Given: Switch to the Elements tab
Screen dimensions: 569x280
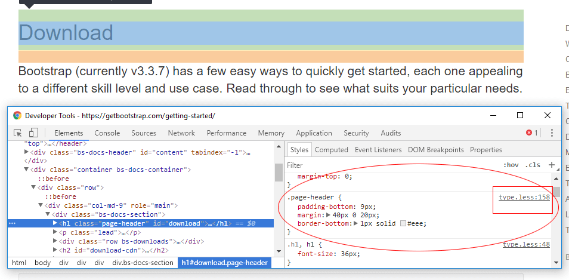Looking at the screenshot, I should pyautogui.click(x=69, y=133).
